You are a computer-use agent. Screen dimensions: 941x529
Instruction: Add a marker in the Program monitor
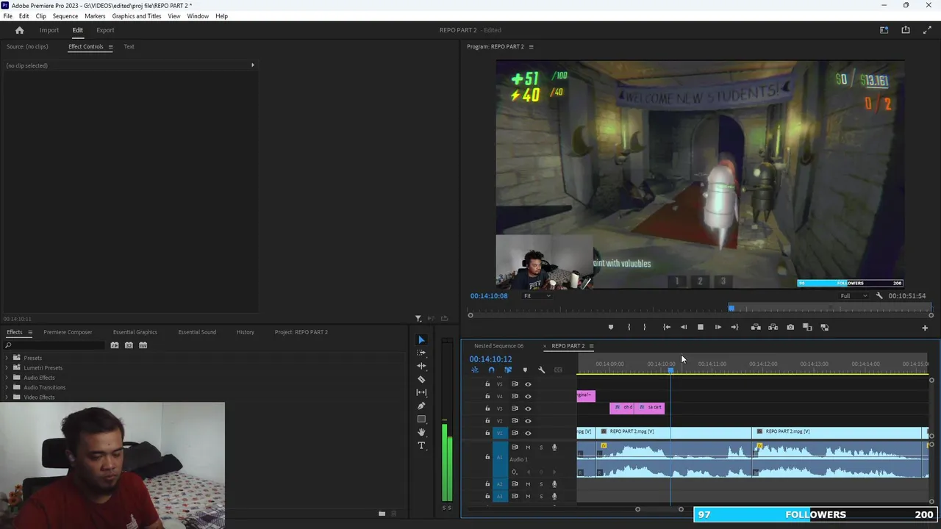(610, 327)
